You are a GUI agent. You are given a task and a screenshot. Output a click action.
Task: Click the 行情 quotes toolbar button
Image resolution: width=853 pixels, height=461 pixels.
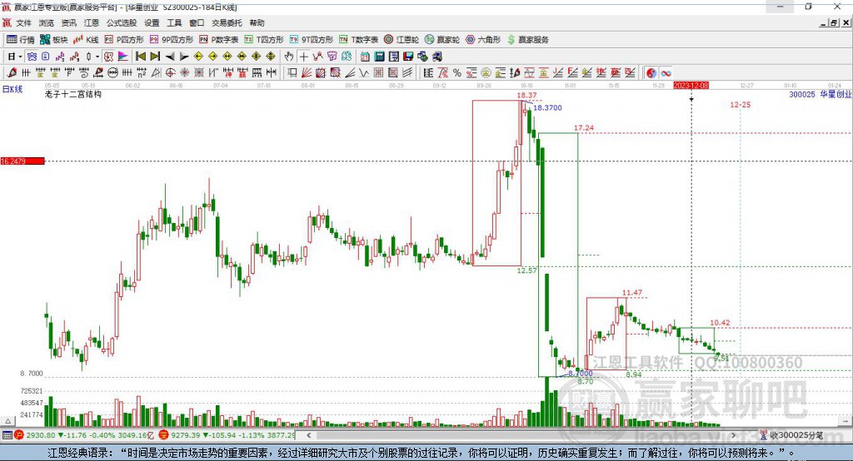point(21,40)
